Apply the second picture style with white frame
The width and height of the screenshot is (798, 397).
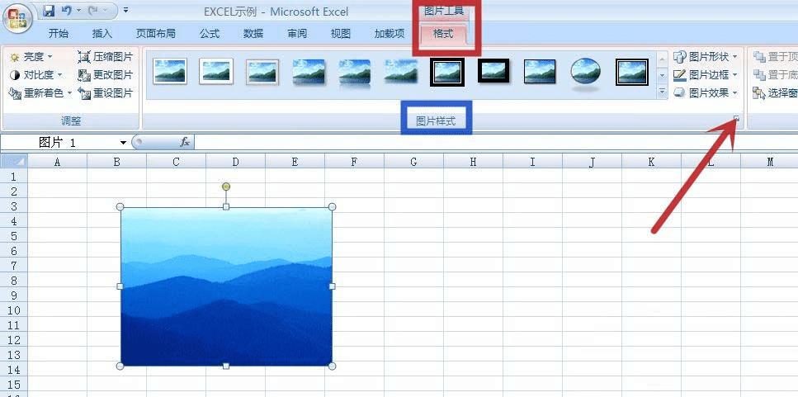tap(216, 71)
